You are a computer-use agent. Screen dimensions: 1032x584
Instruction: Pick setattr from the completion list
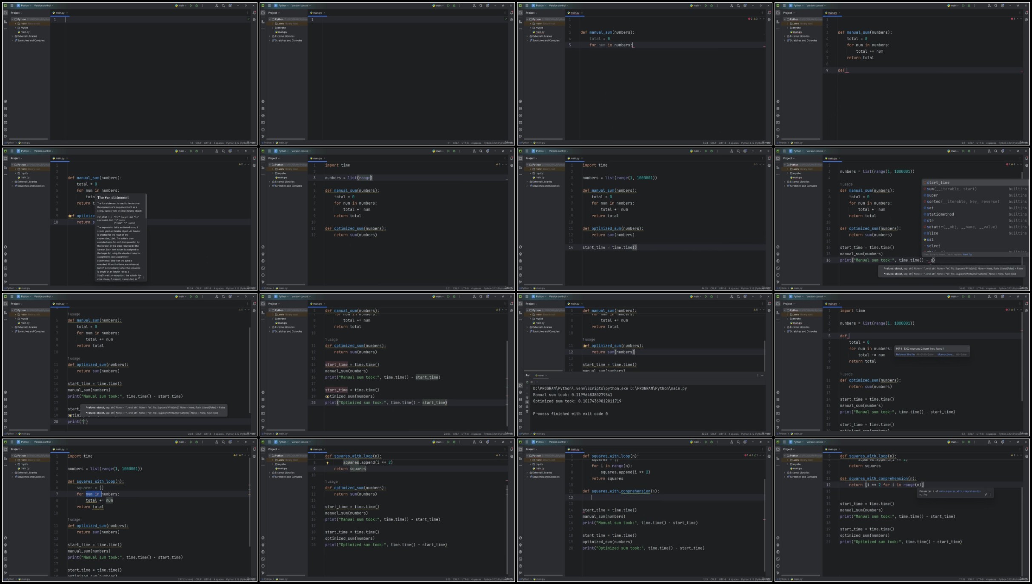click(975, 227)
